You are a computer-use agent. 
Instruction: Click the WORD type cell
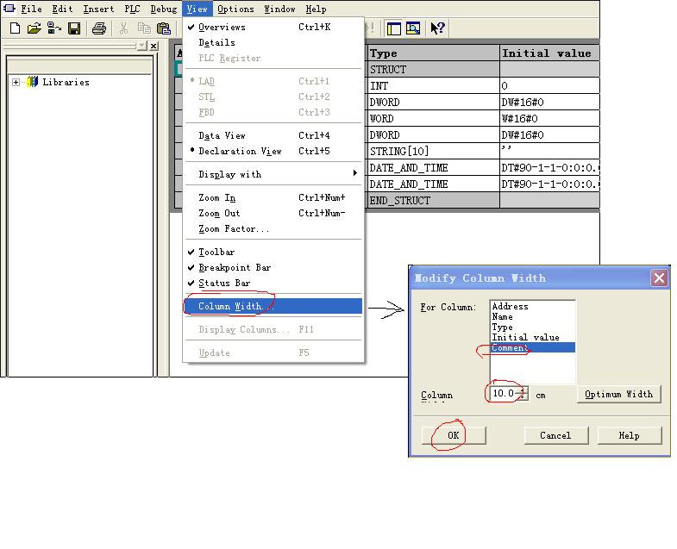tap(432, 119)
